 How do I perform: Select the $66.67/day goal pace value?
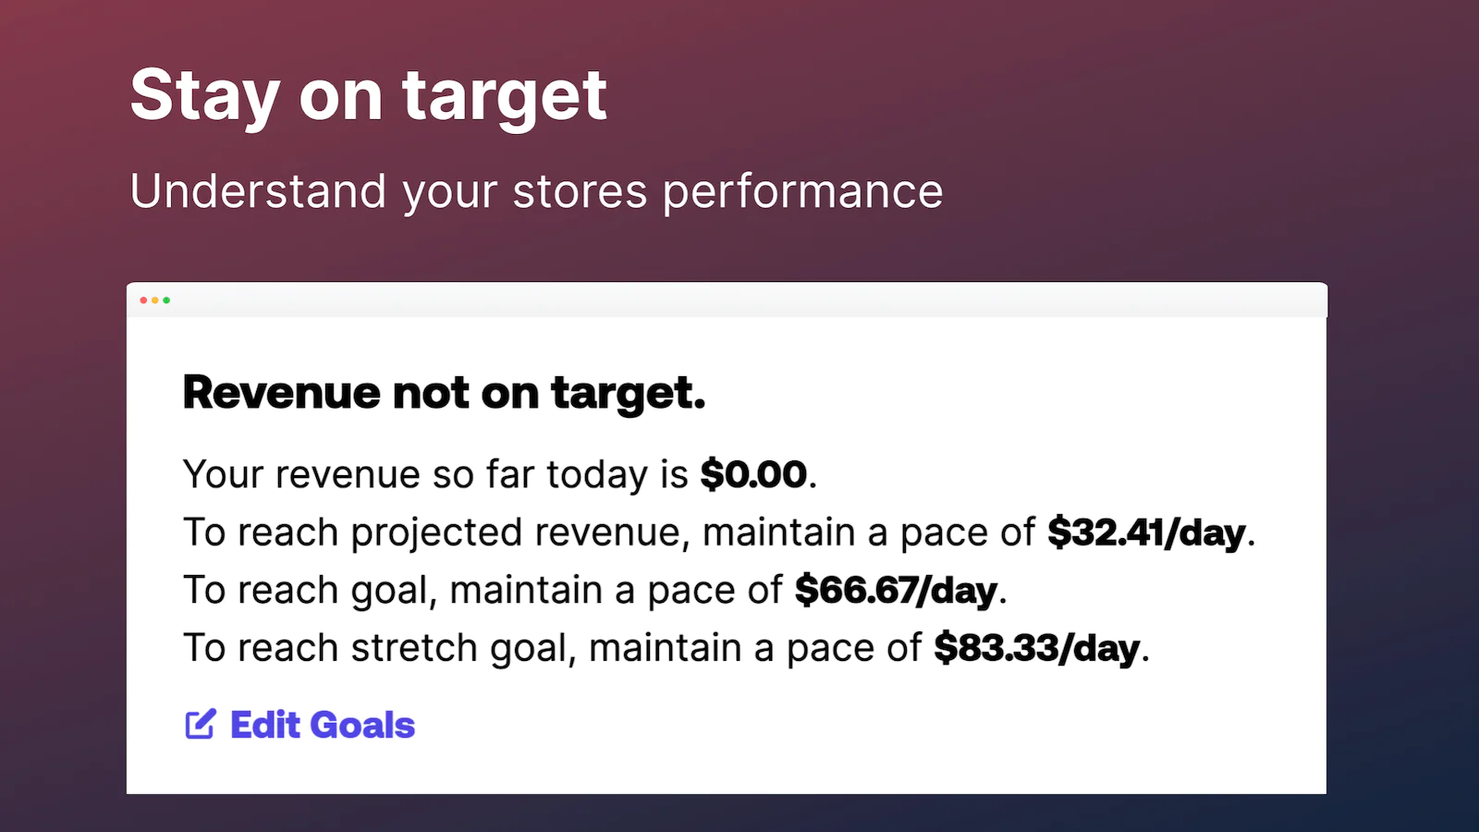click(896, 590)
